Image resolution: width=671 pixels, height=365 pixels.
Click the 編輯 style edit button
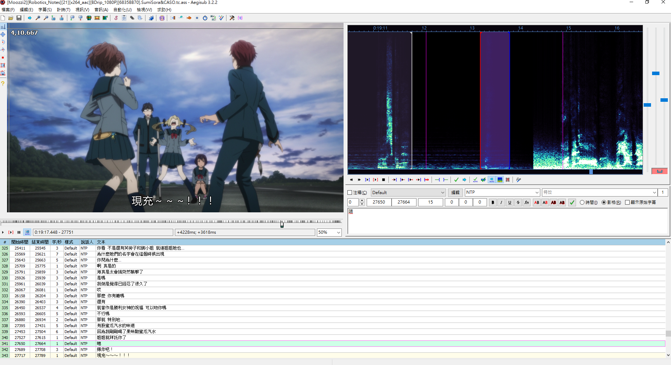[x=455, y=193]
